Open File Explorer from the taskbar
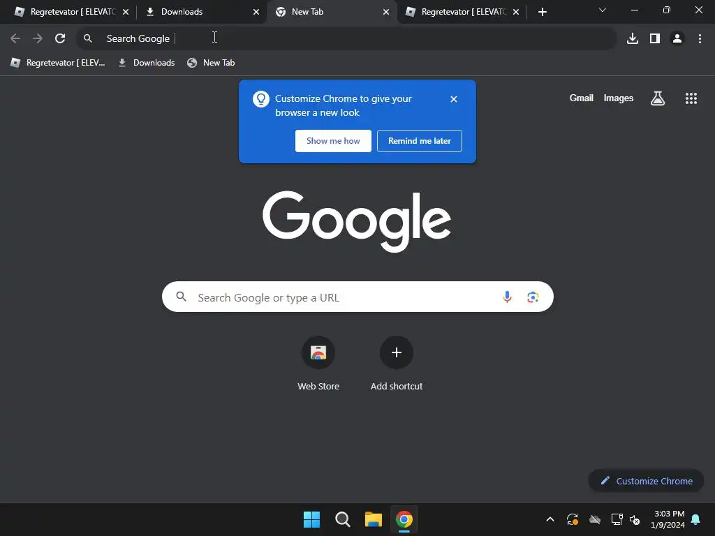 (374, 519)
